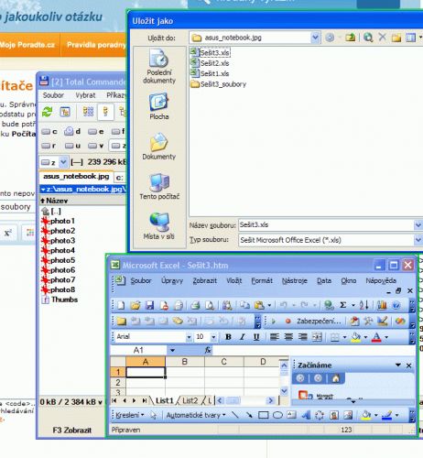Open drive z dropdown in Total Commander

[x=63, y=162]
